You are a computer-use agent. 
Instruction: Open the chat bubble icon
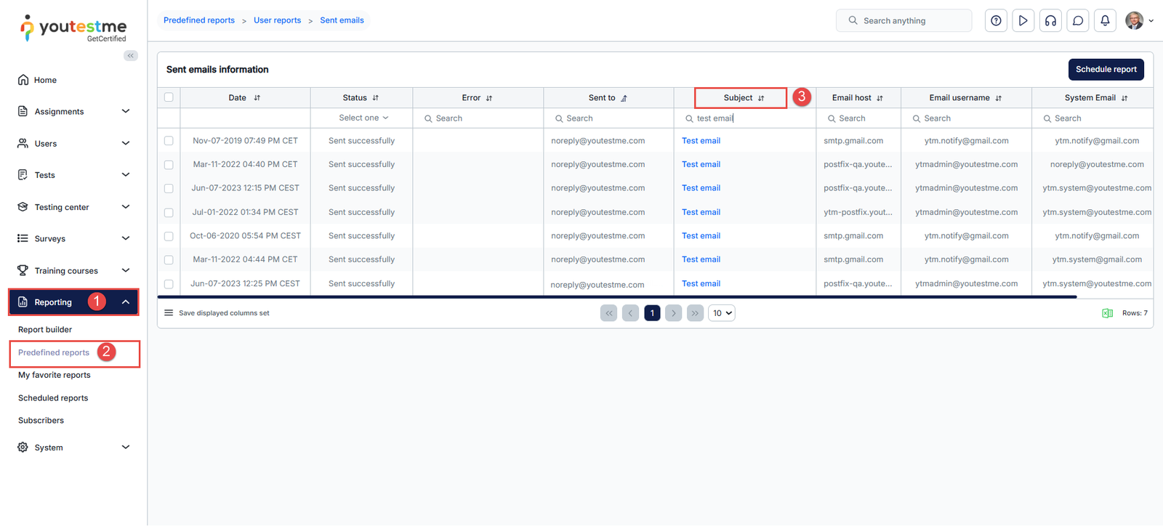(x=1078, y=21)
